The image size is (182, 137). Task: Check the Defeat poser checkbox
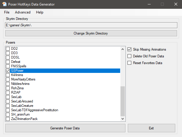(x=8, y=62)
